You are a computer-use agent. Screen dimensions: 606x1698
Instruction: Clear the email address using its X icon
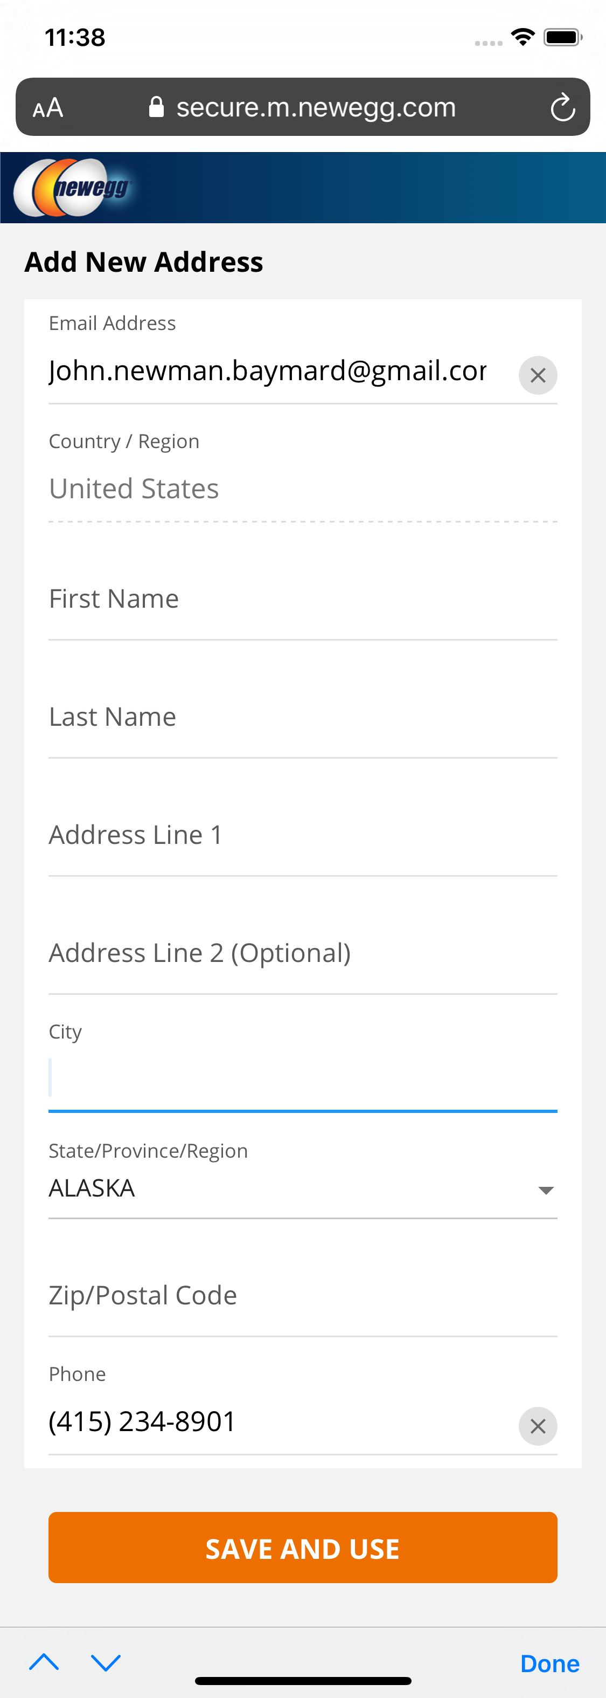tap(538, 374)
